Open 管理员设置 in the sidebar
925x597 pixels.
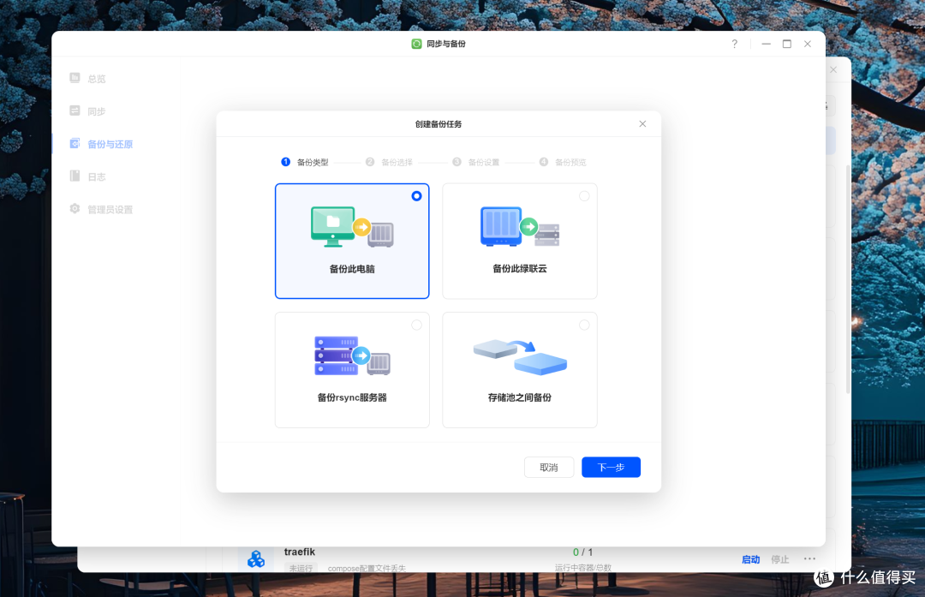tap(110, 210)
